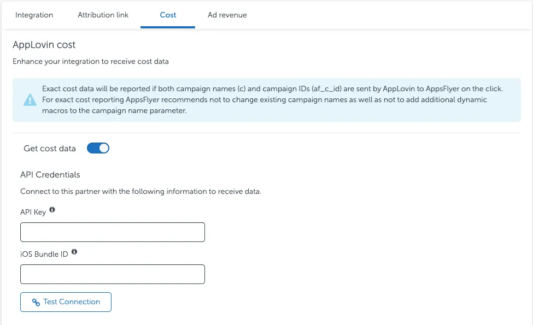Click the exact cost data notice text
533x325 pixels.
coord(272,99)
